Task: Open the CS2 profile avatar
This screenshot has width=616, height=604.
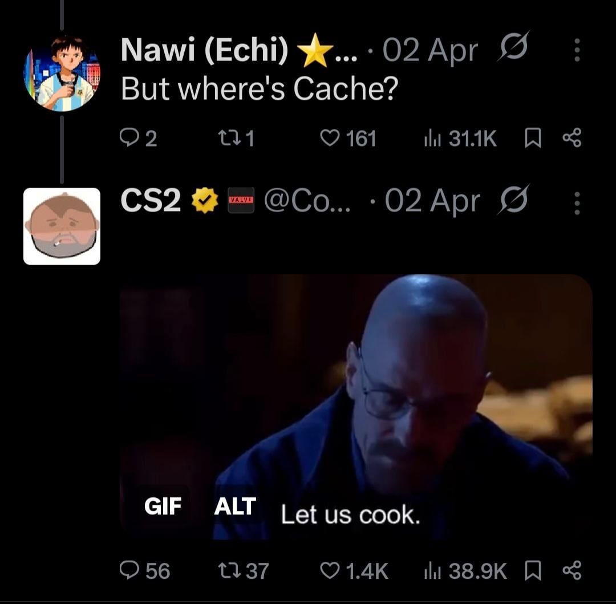Action: [62, 226]
